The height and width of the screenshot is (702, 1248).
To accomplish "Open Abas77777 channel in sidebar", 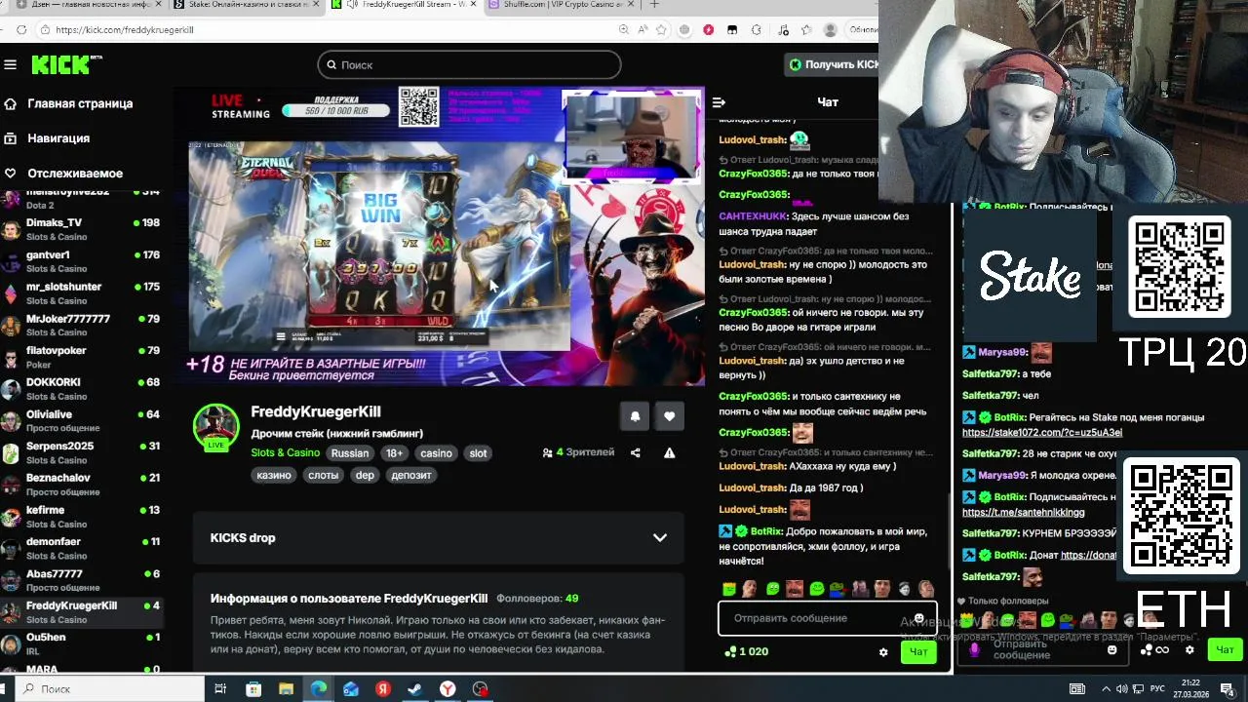I will click(x=82, y=580).
